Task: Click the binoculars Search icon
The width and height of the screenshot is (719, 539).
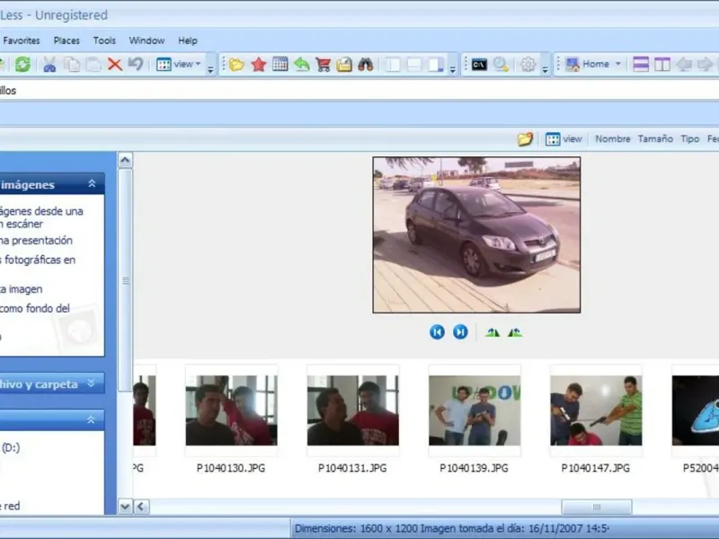Action: coord(366,64)
